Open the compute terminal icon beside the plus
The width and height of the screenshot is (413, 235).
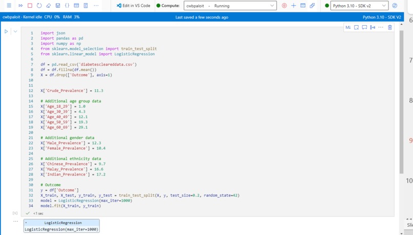tap(303, 6)
